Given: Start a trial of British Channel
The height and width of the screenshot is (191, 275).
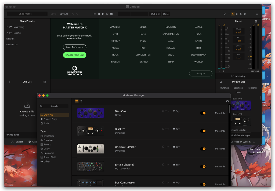Looking at the screenshot, I should tap(165, 165).
